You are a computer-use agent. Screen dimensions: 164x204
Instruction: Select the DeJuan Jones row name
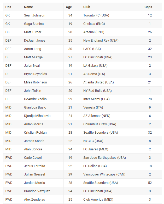click(34, 41)
